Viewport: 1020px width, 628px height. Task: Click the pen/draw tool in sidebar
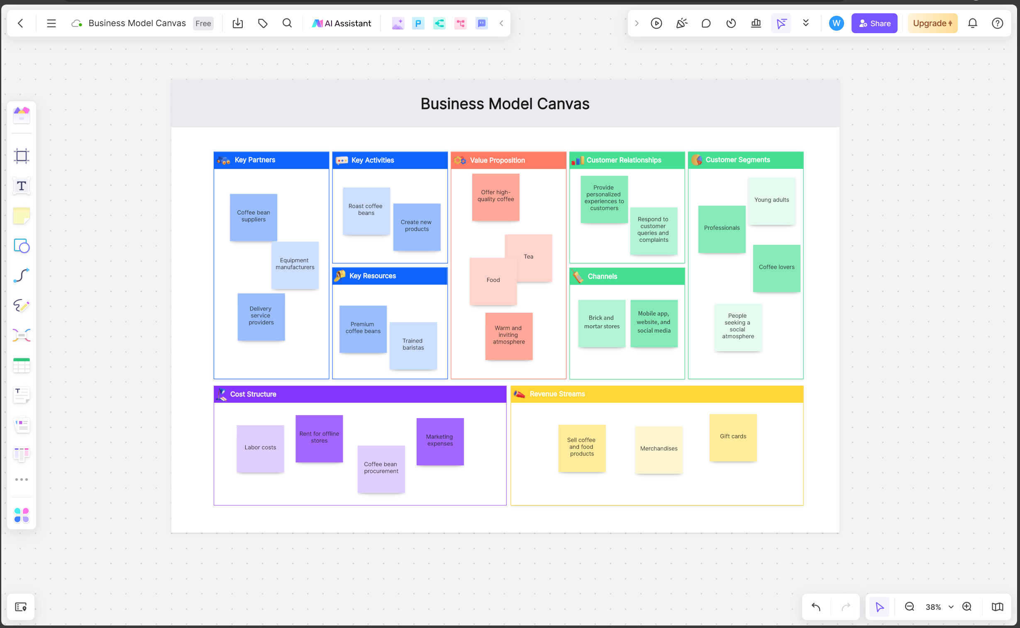21,305
